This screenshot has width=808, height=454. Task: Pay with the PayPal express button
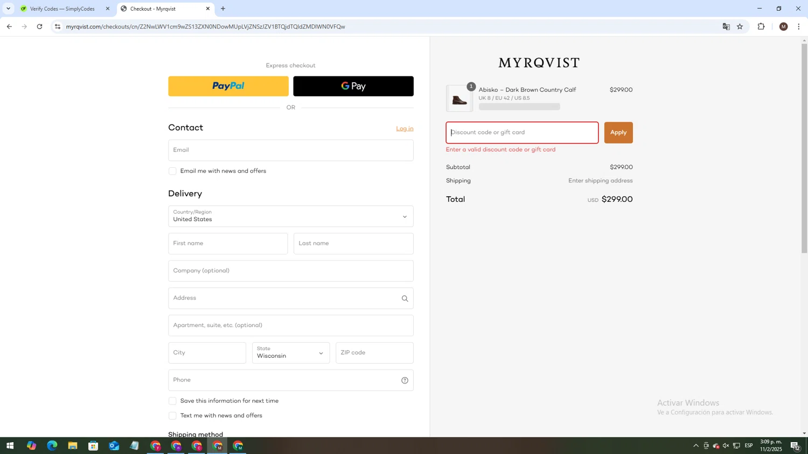(x=228, y=86)
